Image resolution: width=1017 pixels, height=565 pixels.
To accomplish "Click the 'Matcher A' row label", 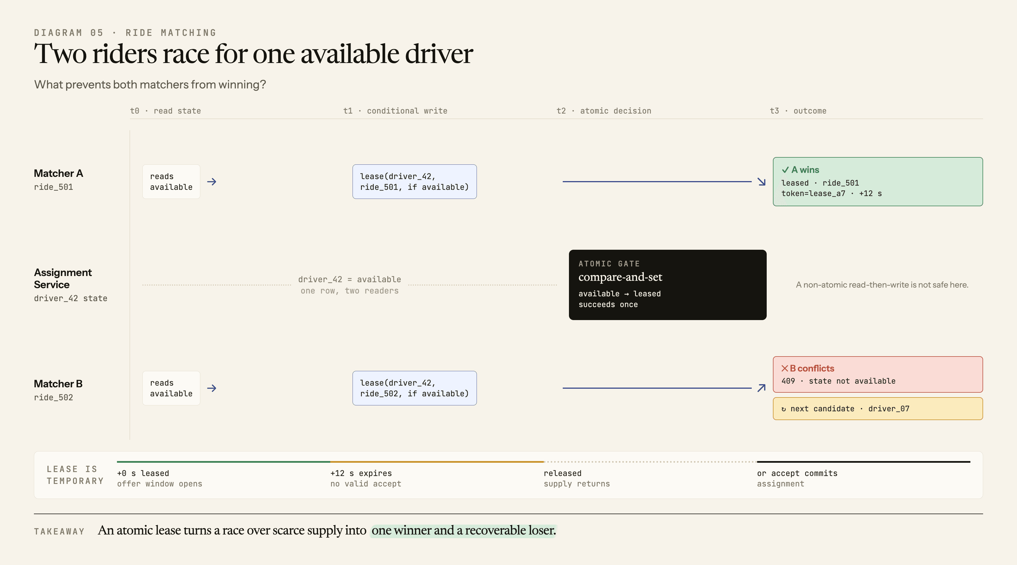I will (x=58, y=173).
